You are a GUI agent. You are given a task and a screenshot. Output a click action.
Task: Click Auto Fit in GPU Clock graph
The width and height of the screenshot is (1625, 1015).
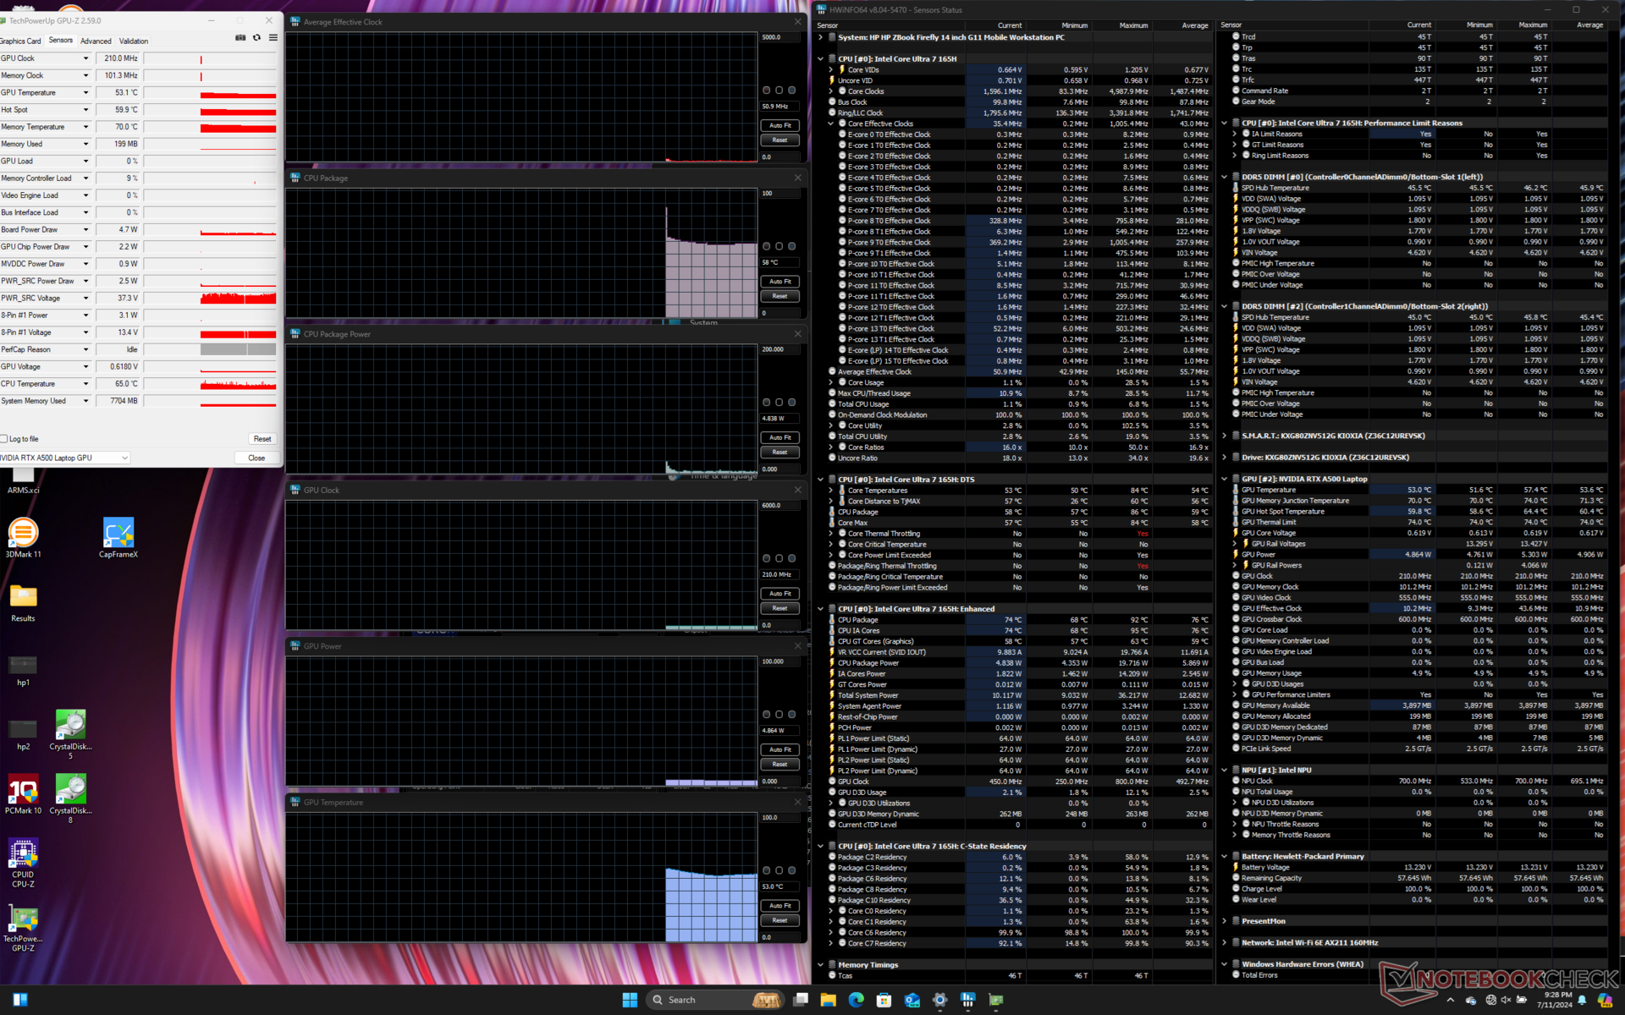[779, 594]
